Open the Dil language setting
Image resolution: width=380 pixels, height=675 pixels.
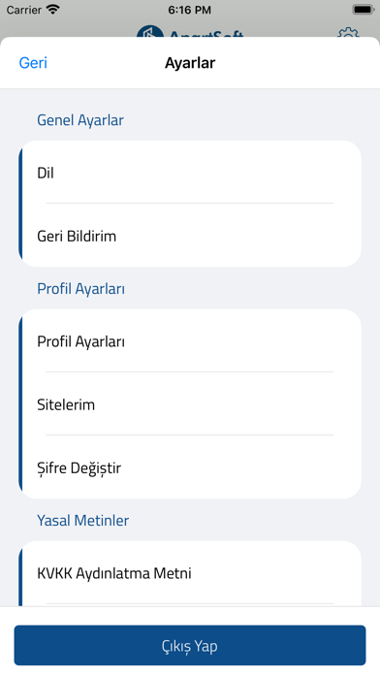190,173
